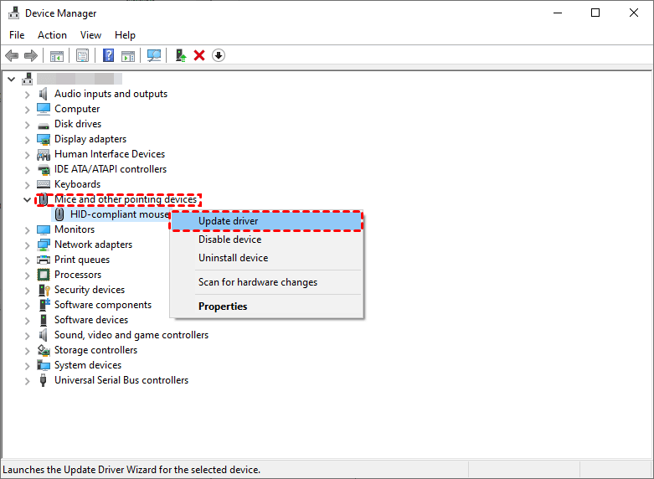Select the Human Interface Devices label
654x479 pixels.
pos(110,154)
